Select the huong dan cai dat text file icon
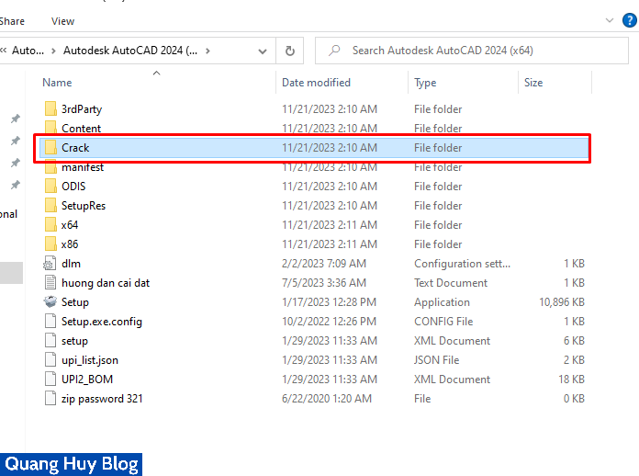 tap(50, 283)
